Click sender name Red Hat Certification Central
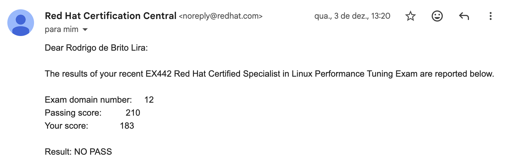 tap(110, 16)
